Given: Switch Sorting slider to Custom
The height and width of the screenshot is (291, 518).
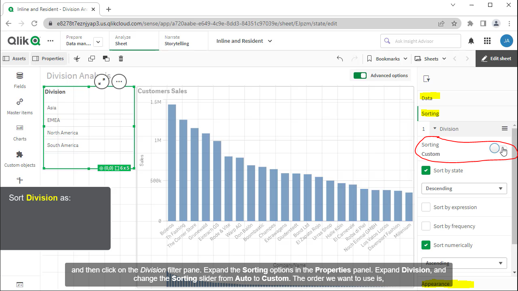Looking at the screenshot, I should tap(497, 149).
